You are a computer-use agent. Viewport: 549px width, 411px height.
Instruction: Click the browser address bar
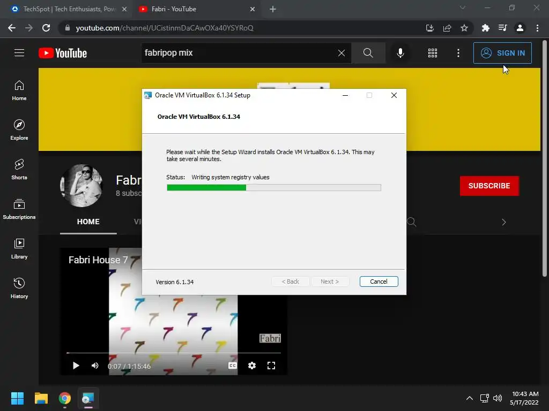point(242,28)
